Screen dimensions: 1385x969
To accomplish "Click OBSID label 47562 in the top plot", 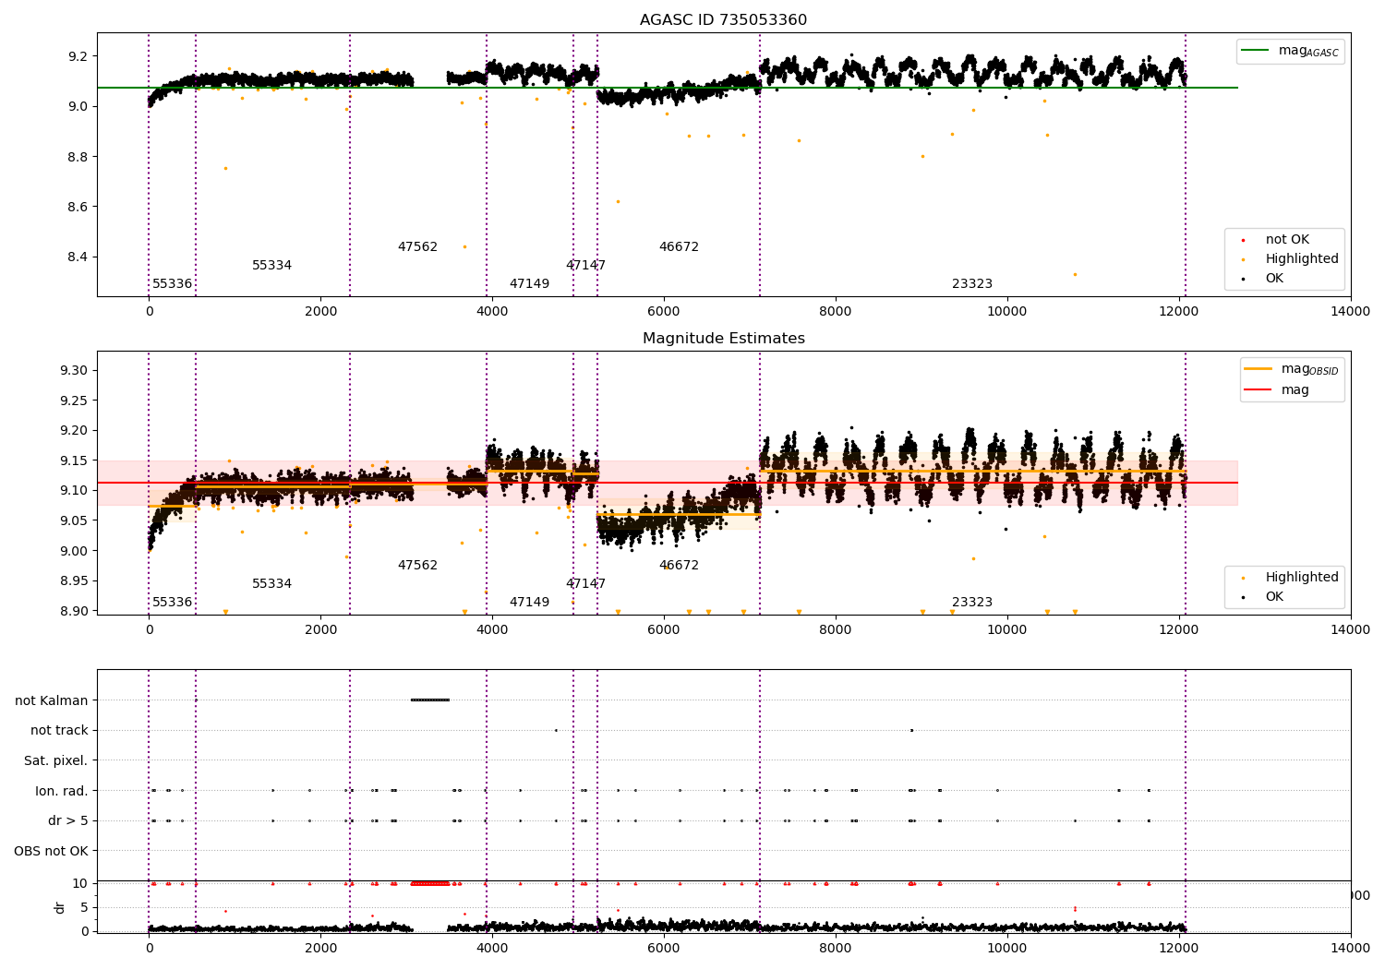I will click(x=418, y=247).
